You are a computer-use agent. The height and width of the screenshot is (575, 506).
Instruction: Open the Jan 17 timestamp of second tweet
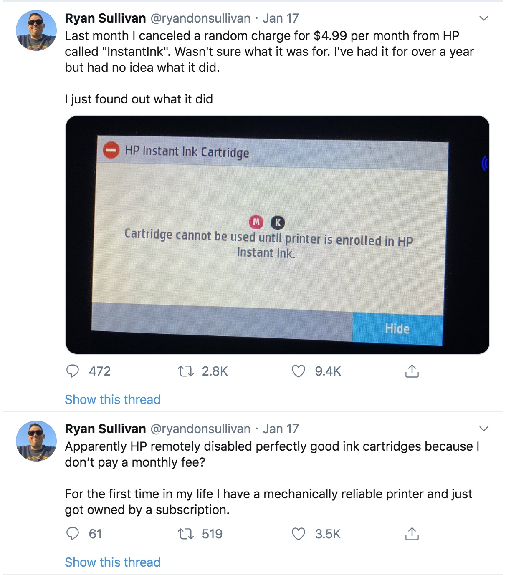[281, 429]
